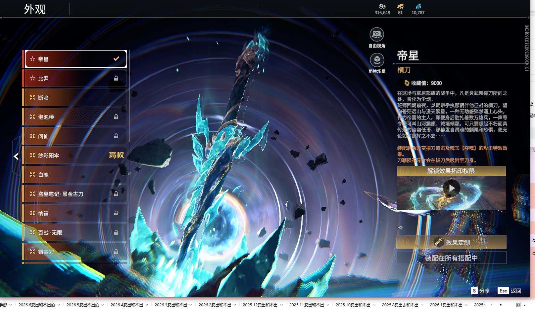Click the rarity icon beside 断暗
Screen dimensions: 535x310
tap(32, 97)
